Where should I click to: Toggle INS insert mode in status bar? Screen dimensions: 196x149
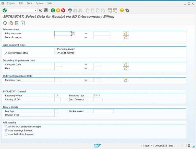click(171, 146)
